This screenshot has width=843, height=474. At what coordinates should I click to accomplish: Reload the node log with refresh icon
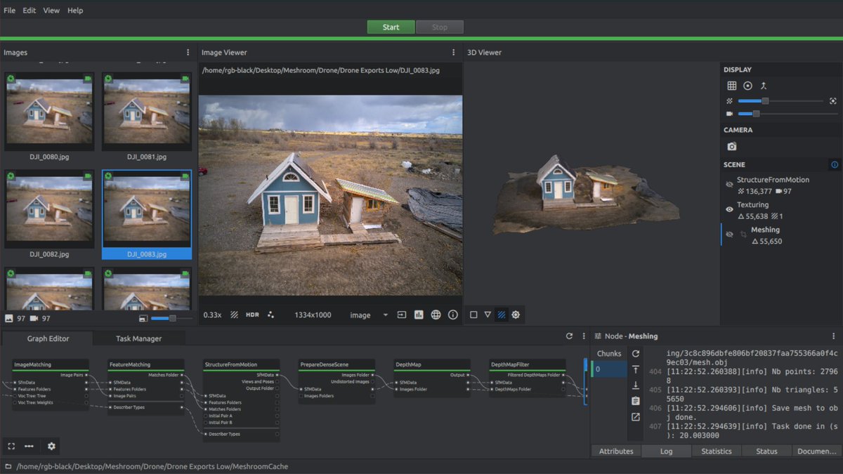(636, 354)
